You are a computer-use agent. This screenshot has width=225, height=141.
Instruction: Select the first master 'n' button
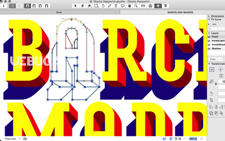point(27,6)
